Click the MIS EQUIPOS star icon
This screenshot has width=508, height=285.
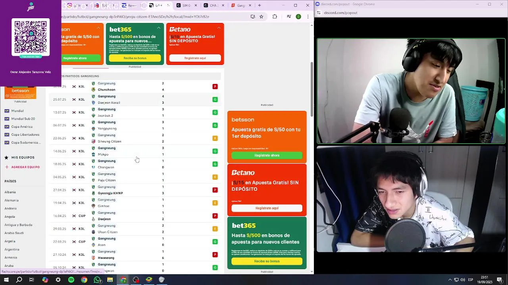[6, 158]
